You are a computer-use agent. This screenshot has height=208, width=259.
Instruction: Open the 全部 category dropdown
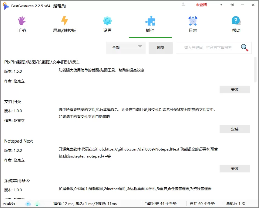point(126,48)
